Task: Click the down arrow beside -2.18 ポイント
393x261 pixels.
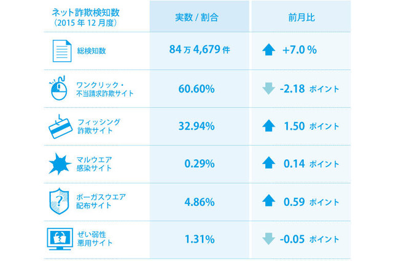Action: (268, 89)
